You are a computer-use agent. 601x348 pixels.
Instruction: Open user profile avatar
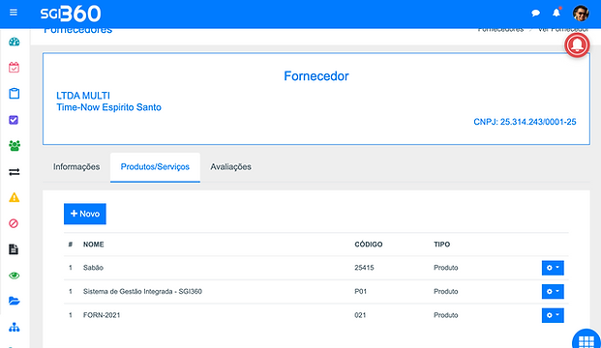(x=581, y=14)
